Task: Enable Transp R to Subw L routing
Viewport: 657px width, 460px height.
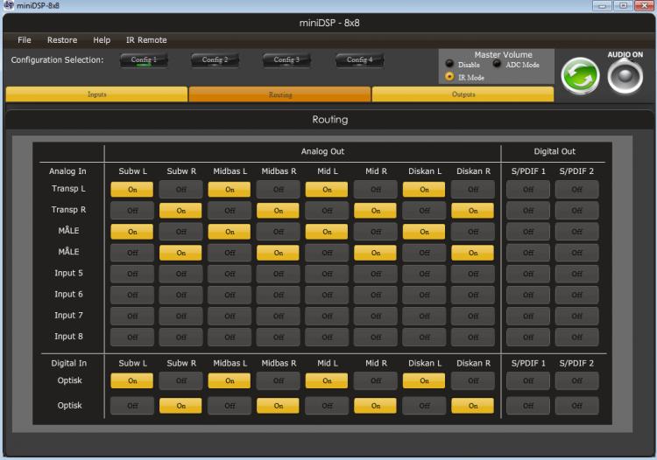Action: pos(132,211)
